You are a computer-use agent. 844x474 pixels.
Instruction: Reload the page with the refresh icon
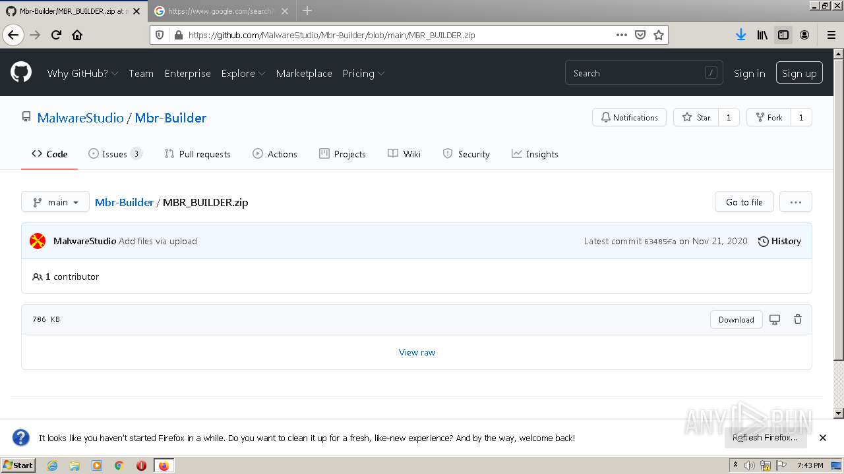point(56,35)
